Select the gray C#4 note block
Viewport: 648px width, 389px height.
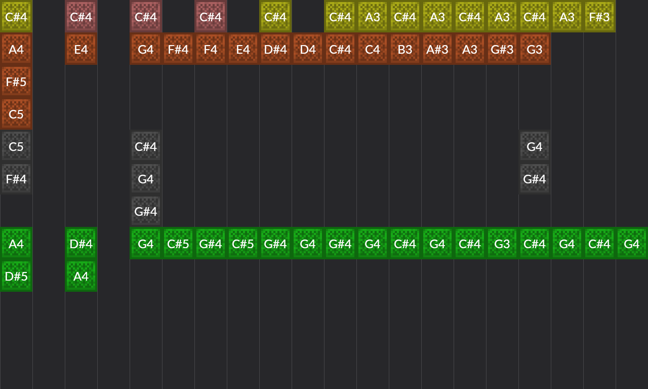pos(146,146)
